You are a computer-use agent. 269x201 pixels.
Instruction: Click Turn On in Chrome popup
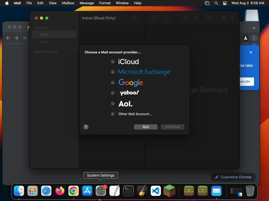point(246,82)
